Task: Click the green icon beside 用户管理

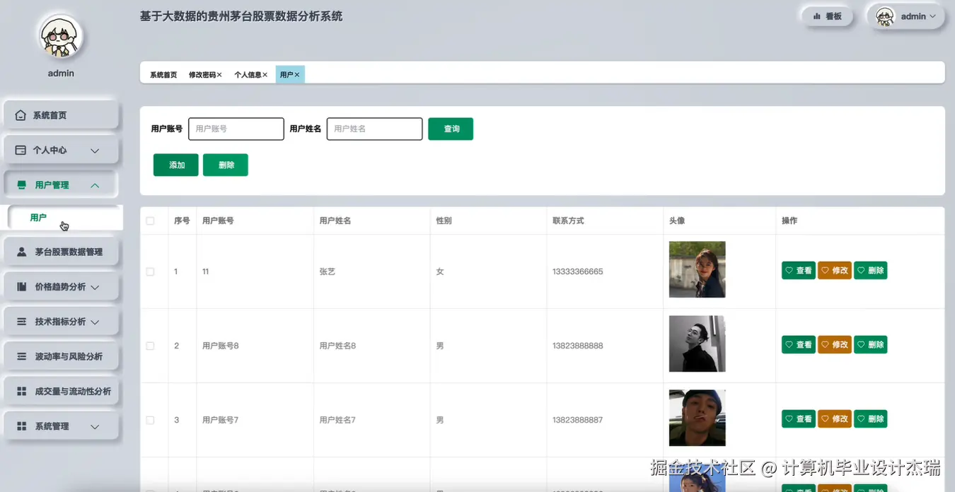Action: click(x=21, y=185)
